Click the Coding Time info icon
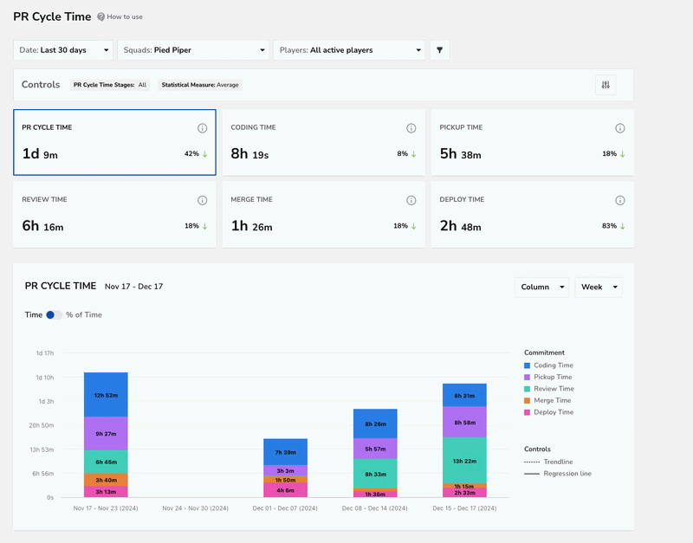This screenshot has width=693, height=543. click(411, 128)
